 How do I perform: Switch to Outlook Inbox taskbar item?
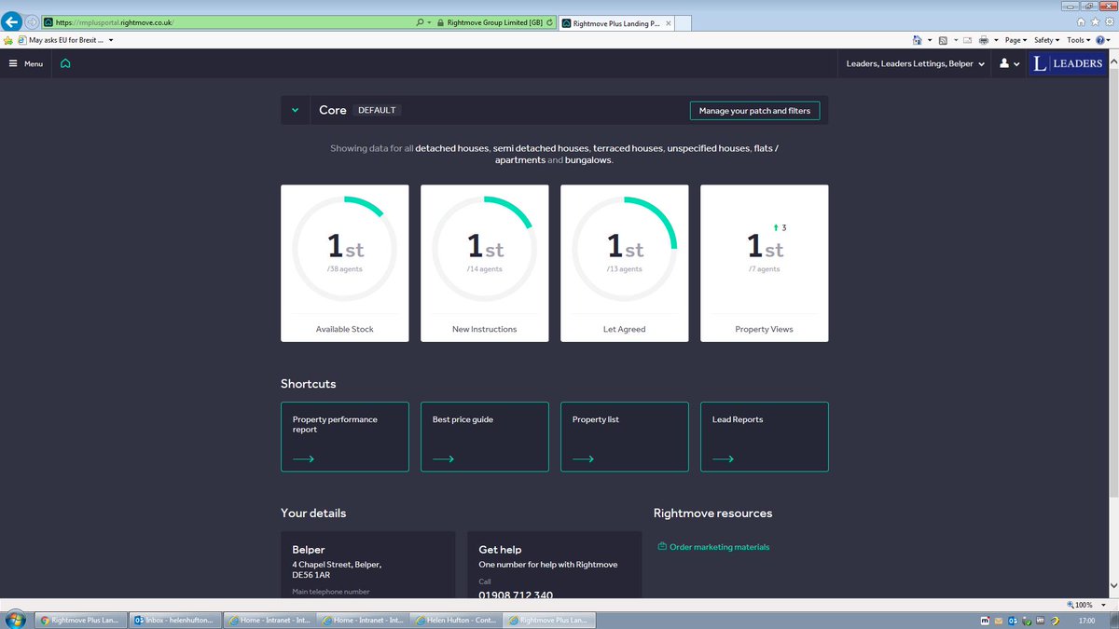(x=174, y=620)
